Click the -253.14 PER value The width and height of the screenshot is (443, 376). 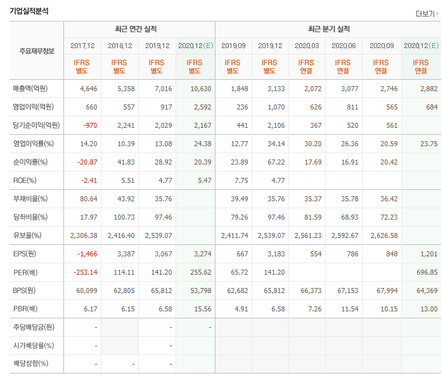[86, 272]
